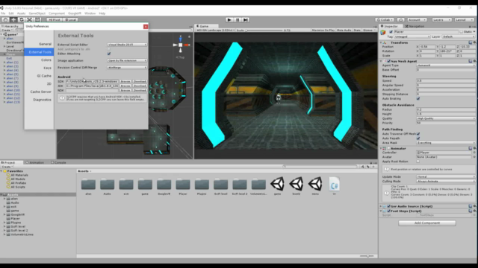Image resolution: width=478 pixels, height=268 pixels.
Task: Open the Quality dropdown under Obstacle Avoidance
Action: (x=446, y=118)
